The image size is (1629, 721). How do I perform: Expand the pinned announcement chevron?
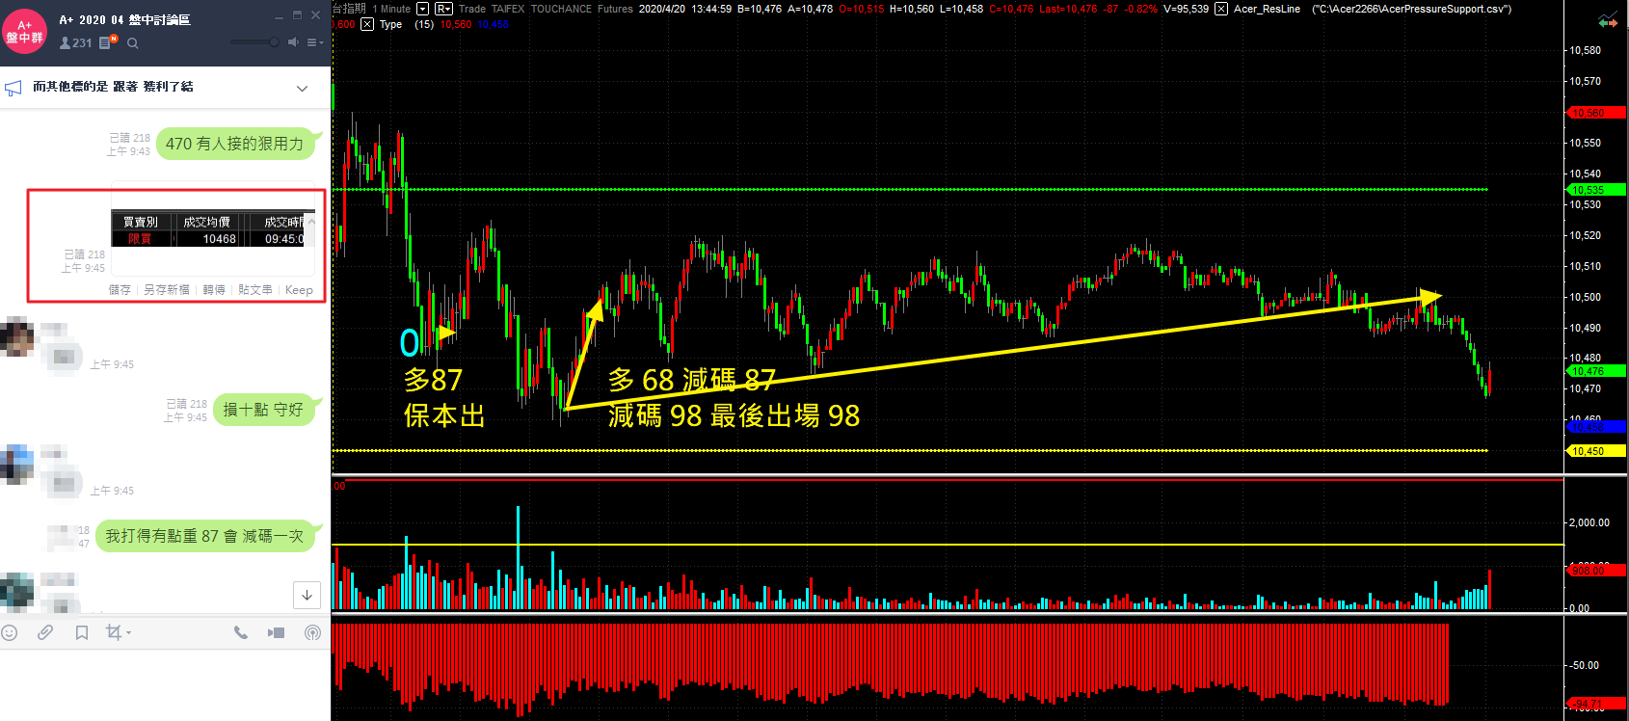[x=302, y=88]
